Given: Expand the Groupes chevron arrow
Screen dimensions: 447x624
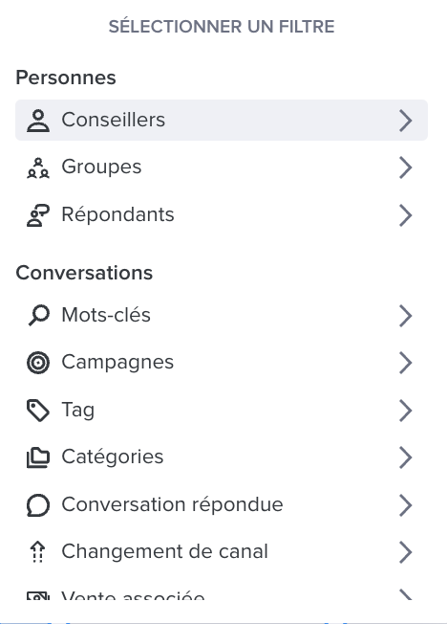Looking at the screenshot, I should coord(405,167).
